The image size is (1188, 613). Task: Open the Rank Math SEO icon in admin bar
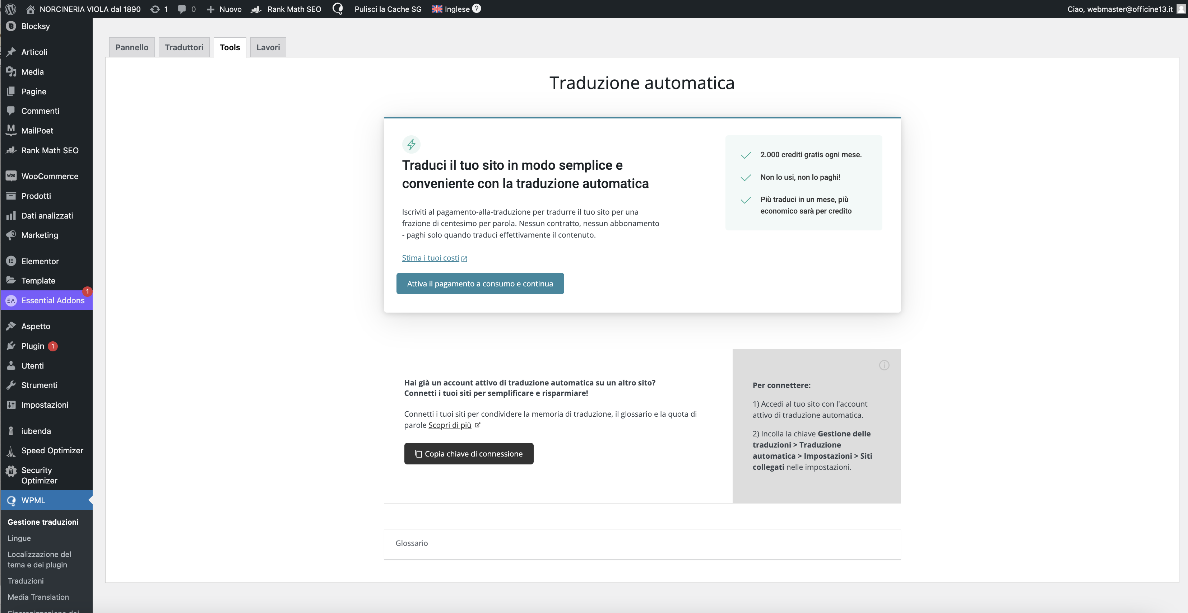[x=256, y=9]
